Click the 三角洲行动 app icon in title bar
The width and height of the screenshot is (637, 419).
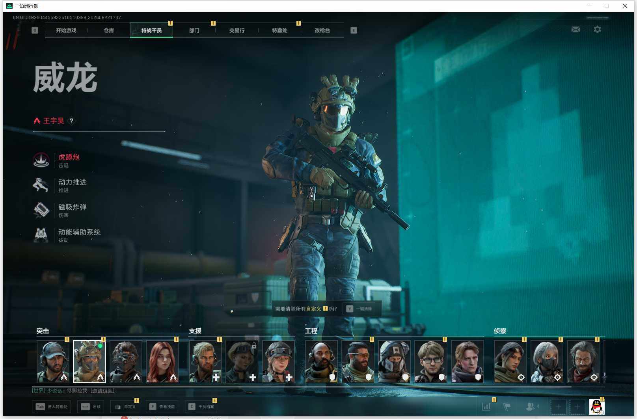(9, 6)
